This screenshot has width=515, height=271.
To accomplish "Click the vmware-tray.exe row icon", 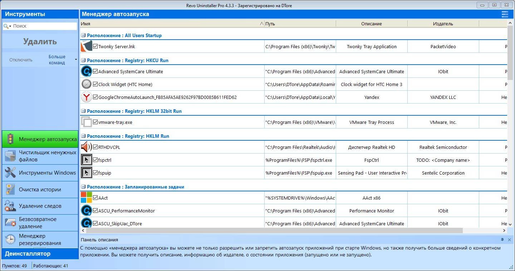I will tap(86, 122).
